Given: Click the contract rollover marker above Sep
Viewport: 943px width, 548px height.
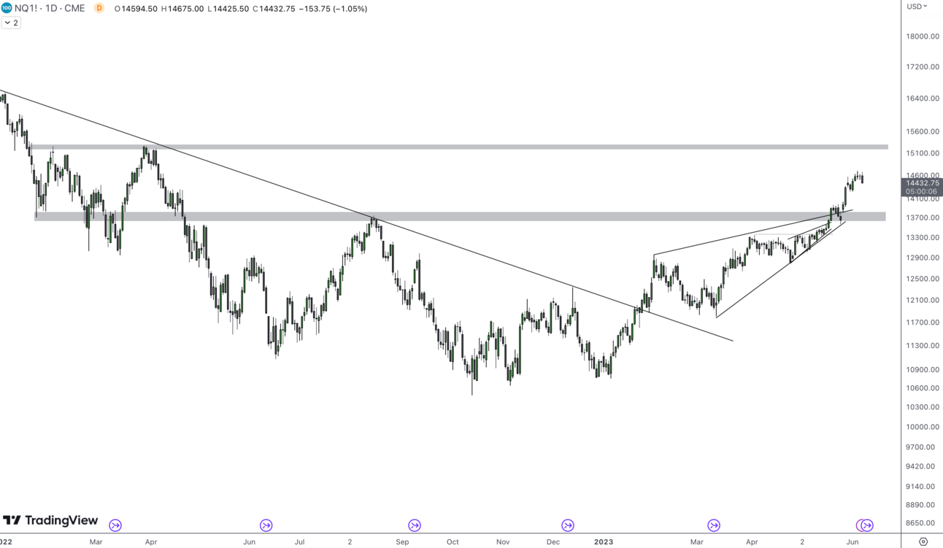Looking at the screenshot, I should tap(415, 525).
